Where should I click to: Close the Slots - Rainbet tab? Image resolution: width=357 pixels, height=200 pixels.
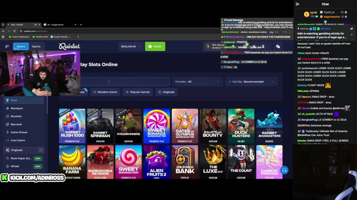click(x=39, y=25)
